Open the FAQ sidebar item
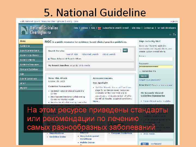Image resolution: width=196 pixels, height=147 pixels. point(31,74)
